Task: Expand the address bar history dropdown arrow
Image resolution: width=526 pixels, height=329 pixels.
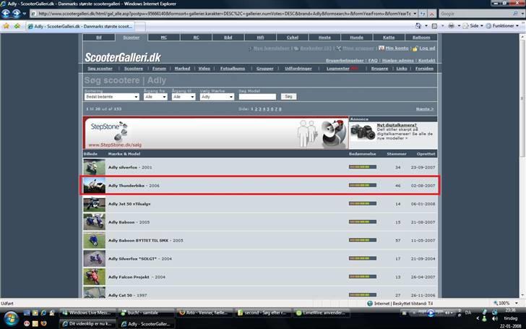Action: (415, 14)
